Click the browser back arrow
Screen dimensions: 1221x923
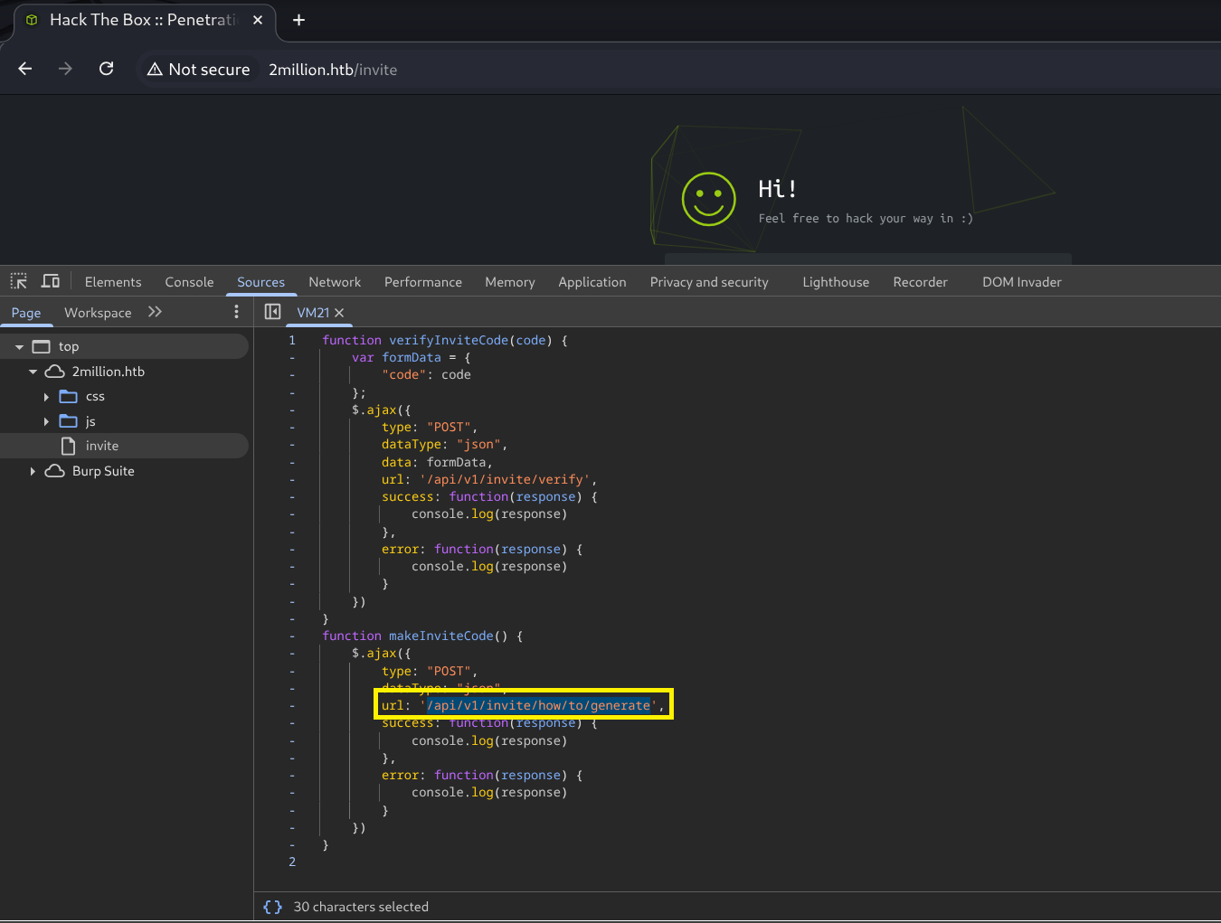[x=25, y=69]
